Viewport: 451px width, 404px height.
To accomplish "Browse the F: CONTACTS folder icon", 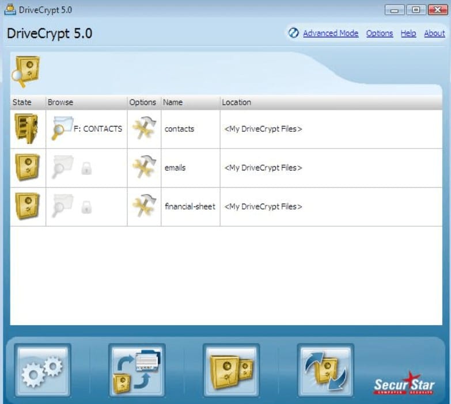I will pyautogui.click(x=62, y=128).
